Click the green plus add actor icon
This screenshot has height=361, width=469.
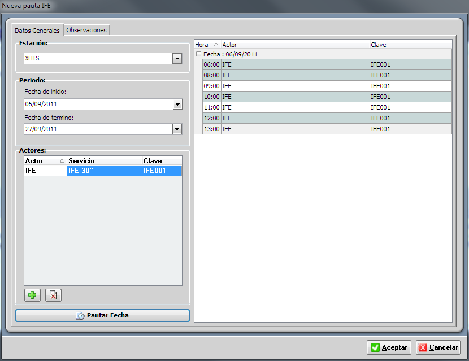(x=32, y=295)
